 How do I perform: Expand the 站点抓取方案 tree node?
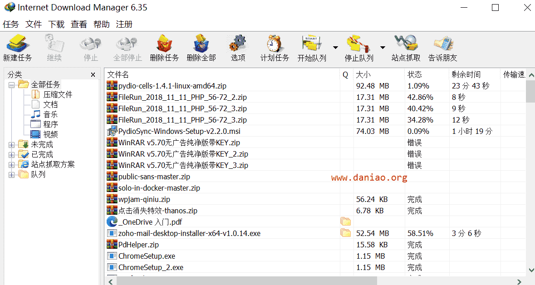(x=12, y=165)
